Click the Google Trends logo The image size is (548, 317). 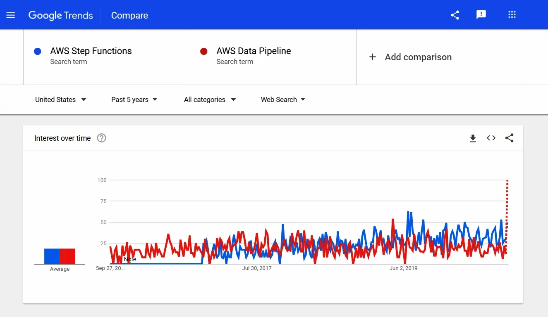pyautogui.click(x=60, y=16)
